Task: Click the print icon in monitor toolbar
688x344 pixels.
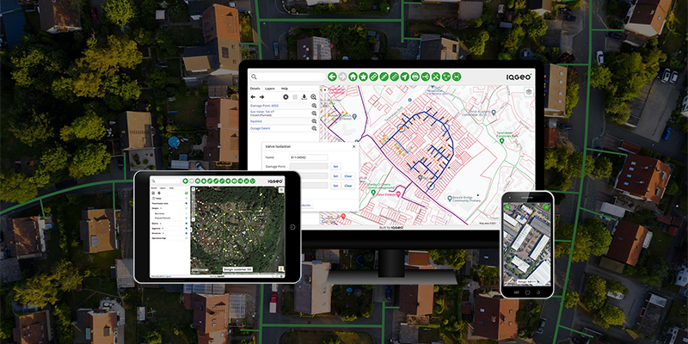Action: click(415, 77)
